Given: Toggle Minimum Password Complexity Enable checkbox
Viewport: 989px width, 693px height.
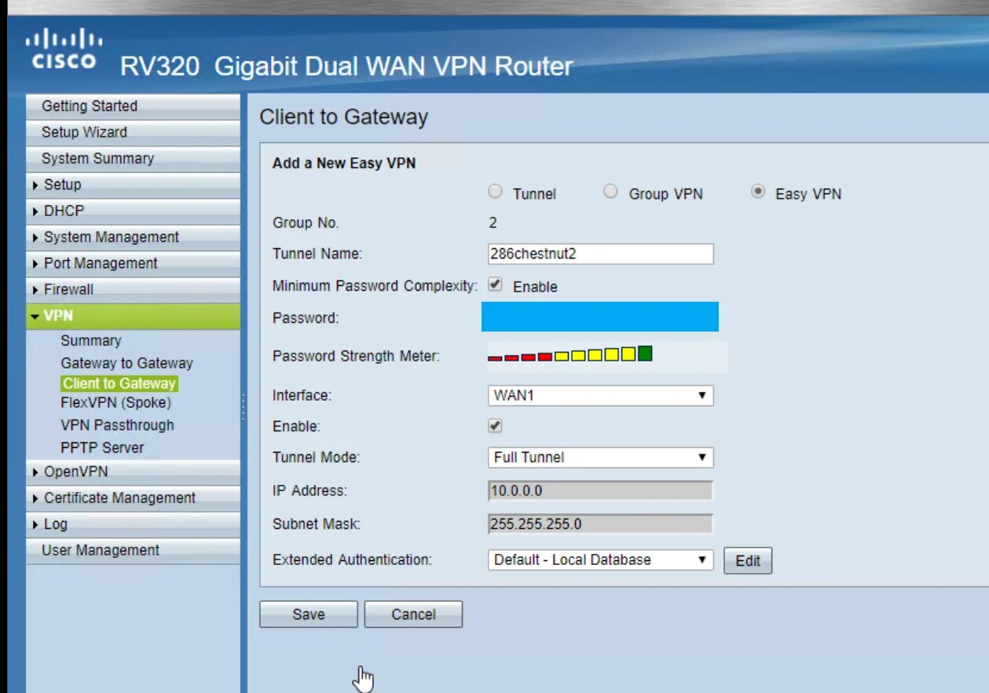Looking at the screenshot, I should click(495, 285).
